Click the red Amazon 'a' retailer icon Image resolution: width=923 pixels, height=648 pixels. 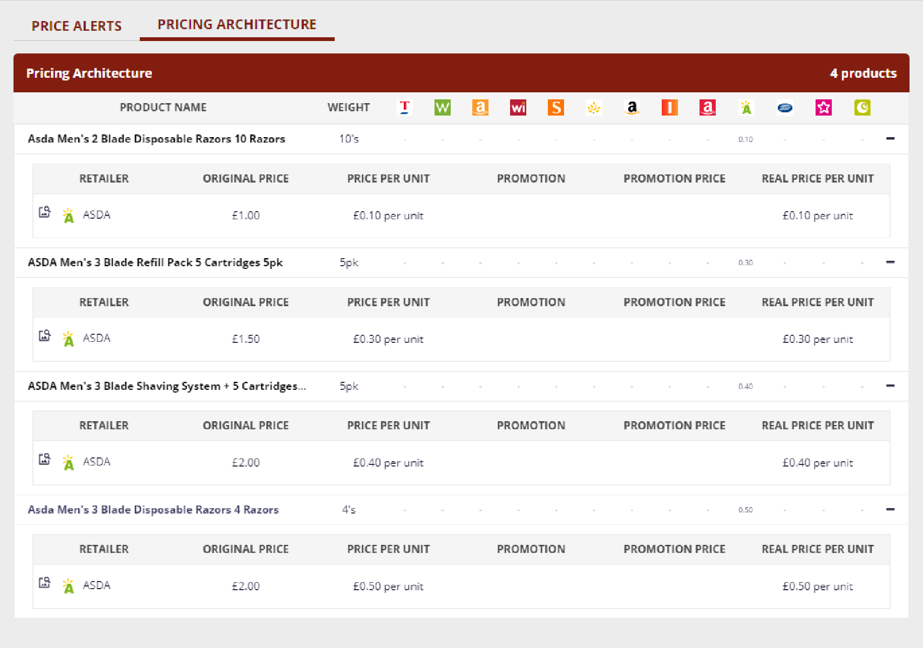pyautogui.click(x=708, y=107)
